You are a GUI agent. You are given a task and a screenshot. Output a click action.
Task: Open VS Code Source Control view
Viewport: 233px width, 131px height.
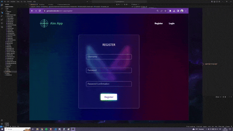2,12
